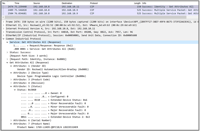The height and width of the screenshot is (131, 200).
Task: Select the Product Name 1769-L24ER line
Action: click(47, 127)
